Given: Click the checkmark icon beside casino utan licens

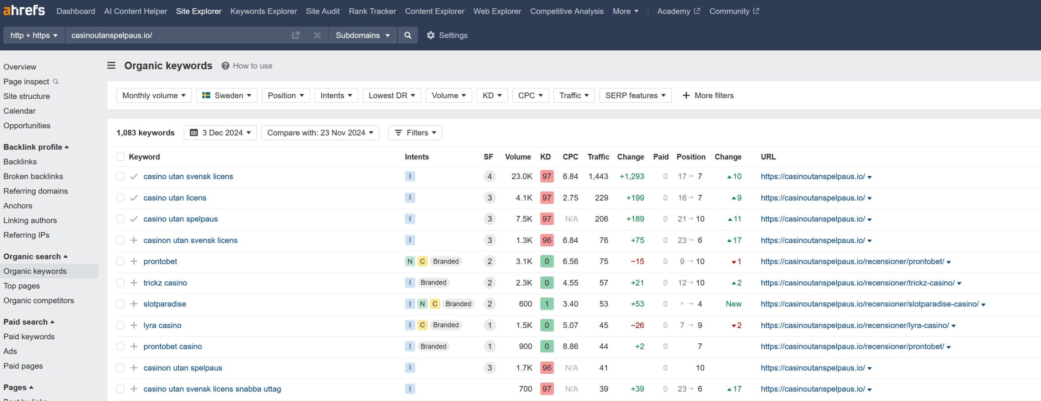Looking at the screenshot, I should point(134,198).
